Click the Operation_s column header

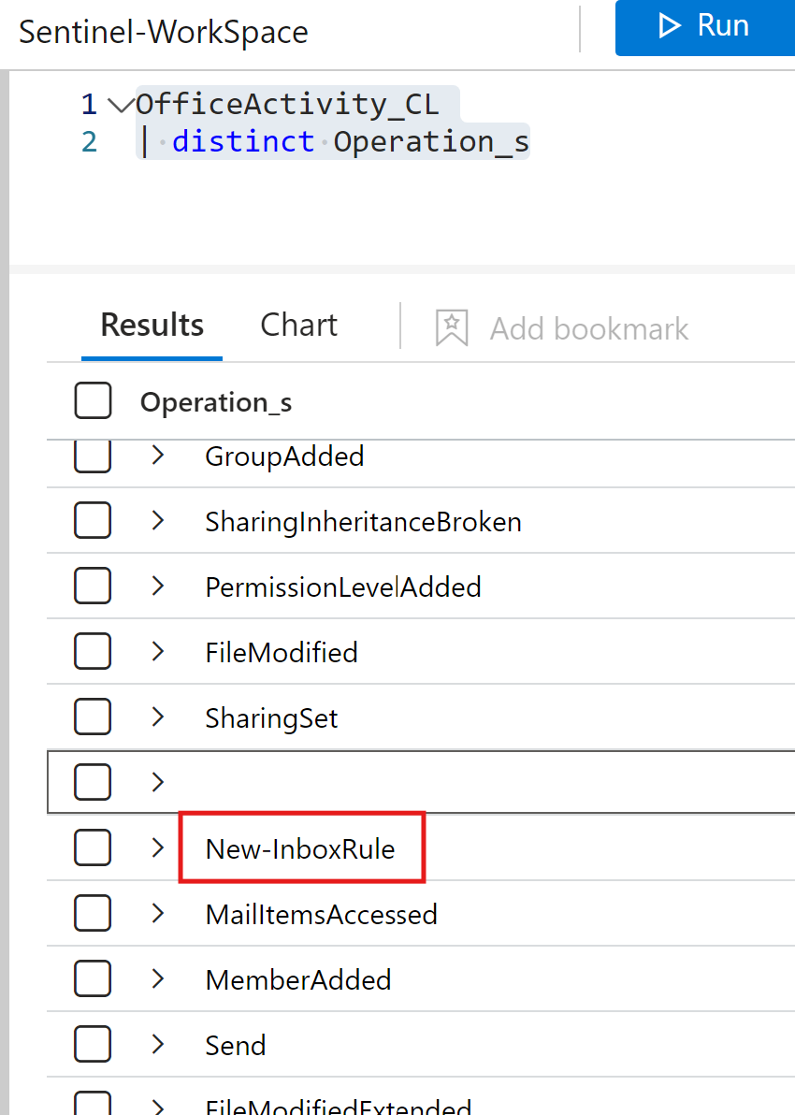coord(216,402)
